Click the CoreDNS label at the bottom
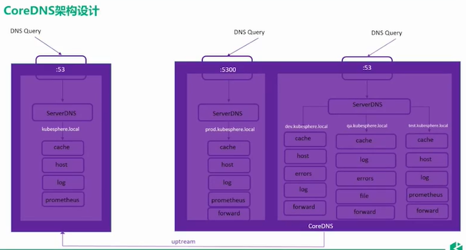Screen dimensions: 466x250 (x=320, y=226)
